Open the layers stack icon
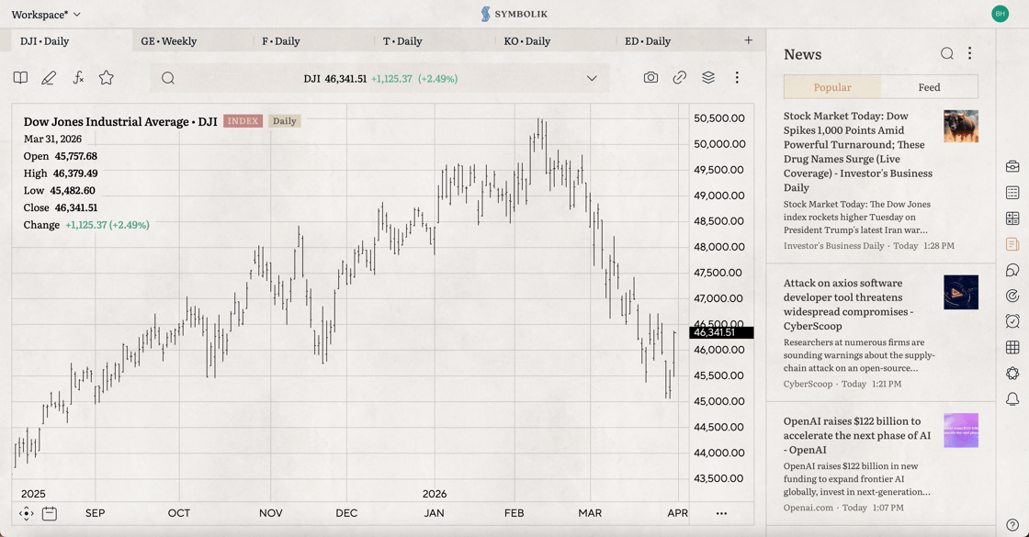 coord(708,77)
